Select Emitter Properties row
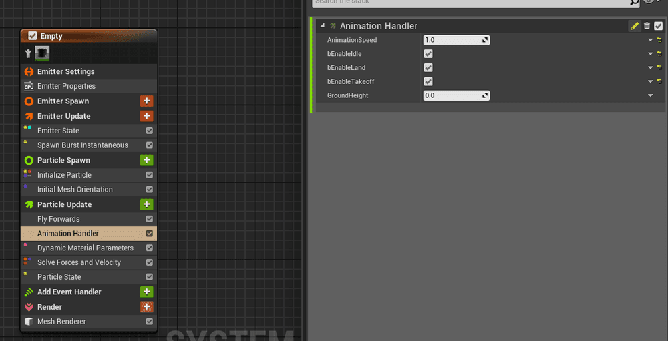The height and width of the screenshot is (341, 668). [89, 87]
